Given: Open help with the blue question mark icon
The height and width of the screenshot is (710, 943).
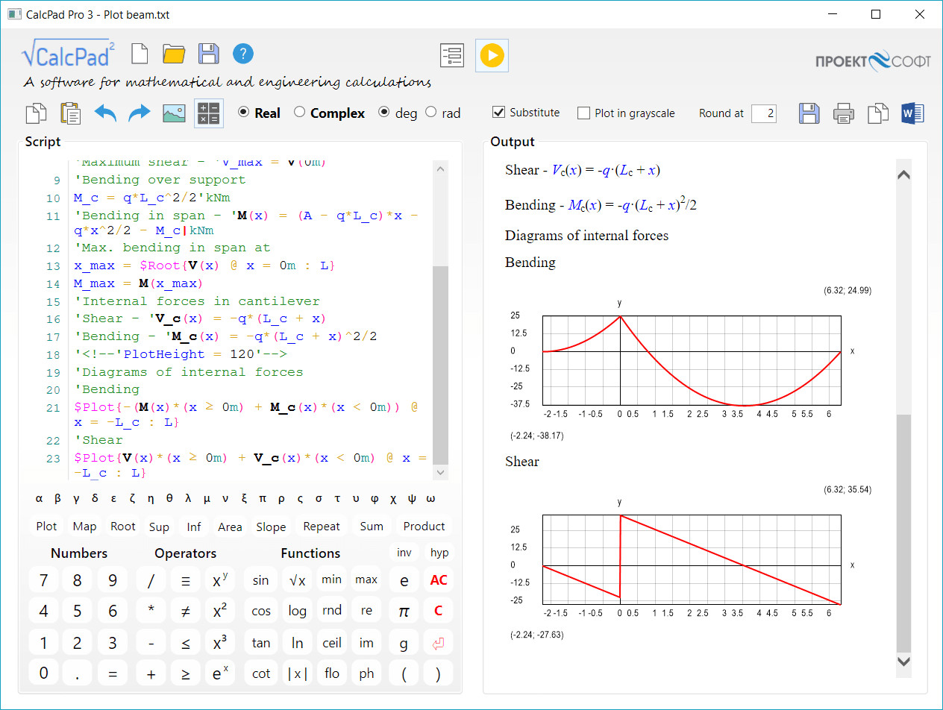Looking at the screenshot, I should pos(243,54).
